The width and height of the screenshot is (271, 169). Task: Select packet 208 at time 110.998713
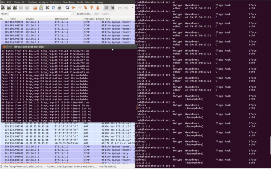67,42
